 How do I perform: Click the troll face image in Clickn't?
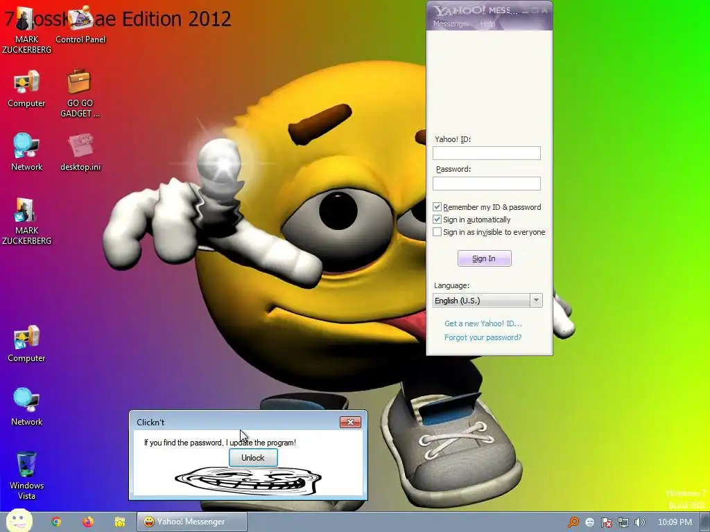tap(248, 481)
